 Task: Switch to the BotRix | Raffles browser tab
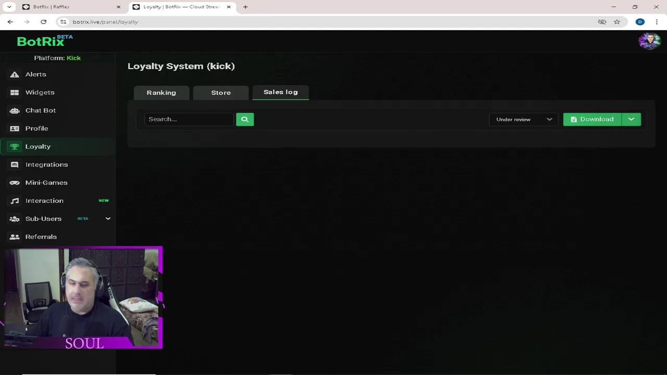tap(70, 7)
